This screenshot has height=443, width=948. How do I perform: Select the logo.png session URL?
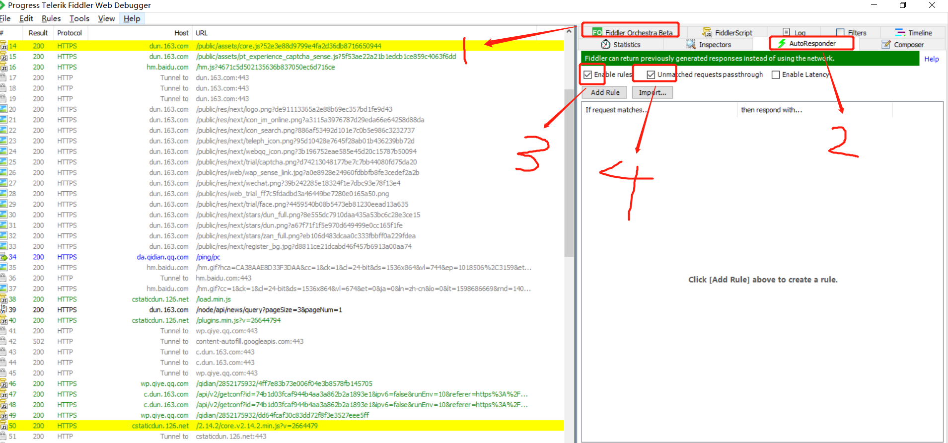[x=294, y=109]
